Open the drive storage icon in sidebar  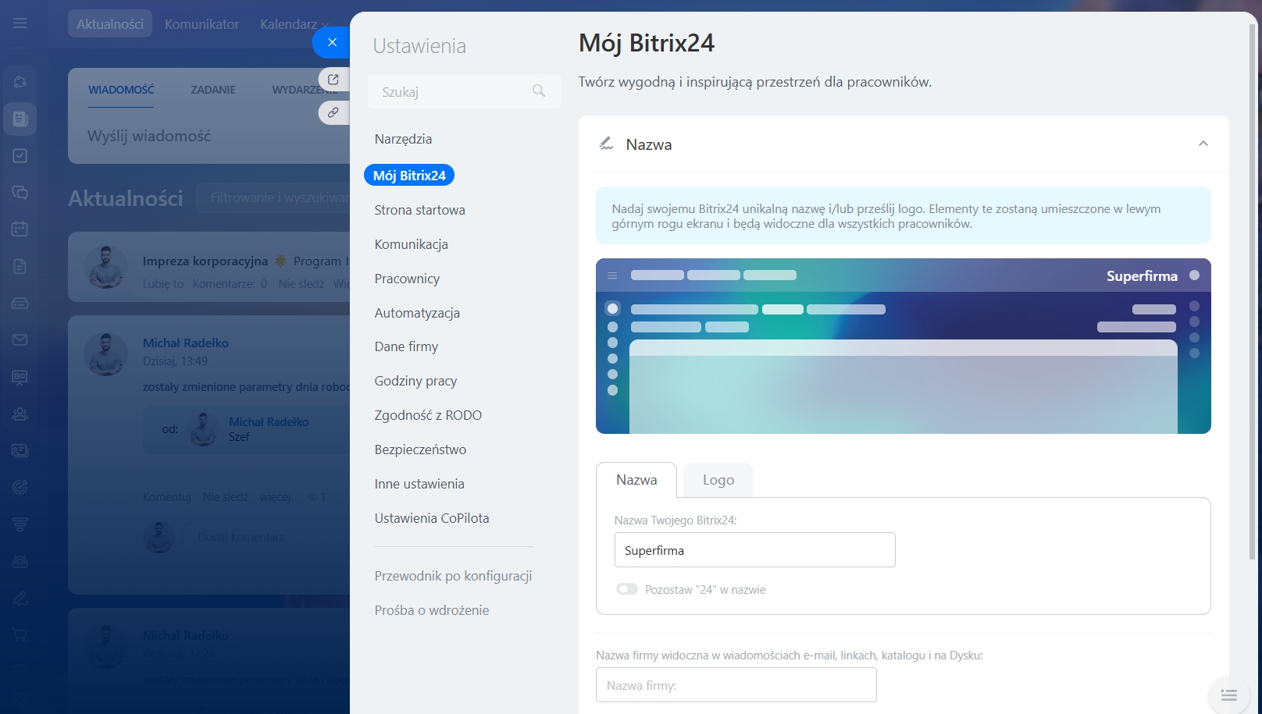20,303
